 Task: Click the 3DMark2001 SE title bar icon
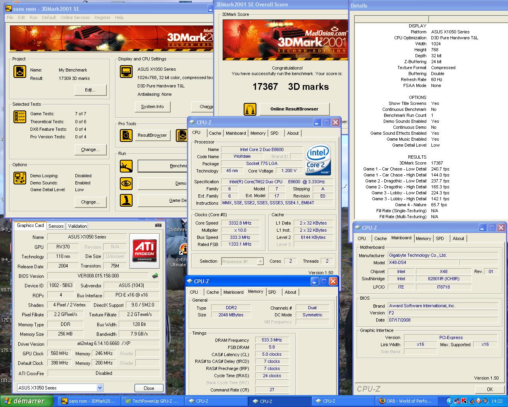(8, 9)
